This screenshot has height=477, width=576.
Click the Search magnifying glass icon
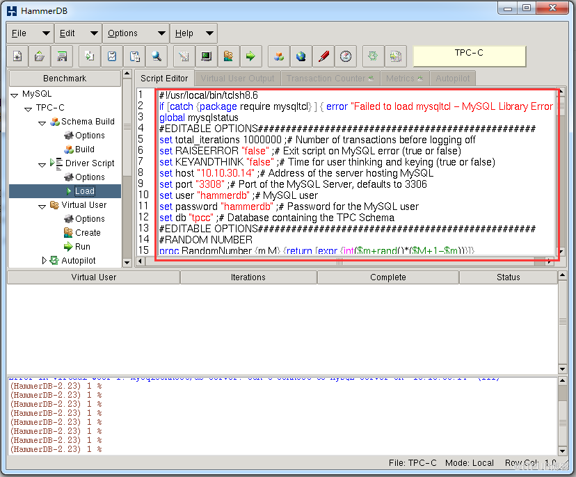pyautogui.click(x=157, y=56)
